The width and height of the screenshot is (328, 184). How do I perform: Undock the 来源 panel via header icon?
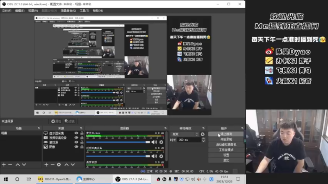(x=81, y=128)
